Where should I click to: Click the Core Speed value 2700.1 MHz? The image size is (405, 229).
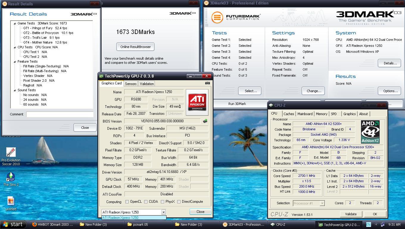click(306, 176)
